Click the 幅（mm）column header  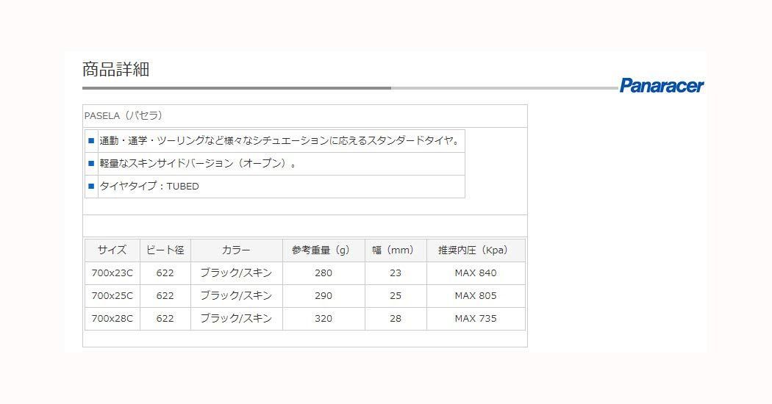[396, 250]
